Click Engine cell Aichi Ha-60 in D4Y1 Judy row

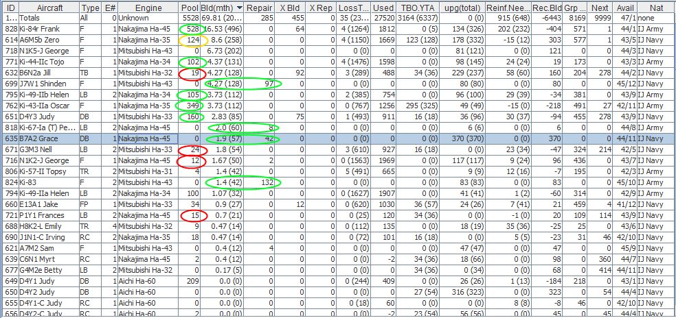(x=148, y=281)
